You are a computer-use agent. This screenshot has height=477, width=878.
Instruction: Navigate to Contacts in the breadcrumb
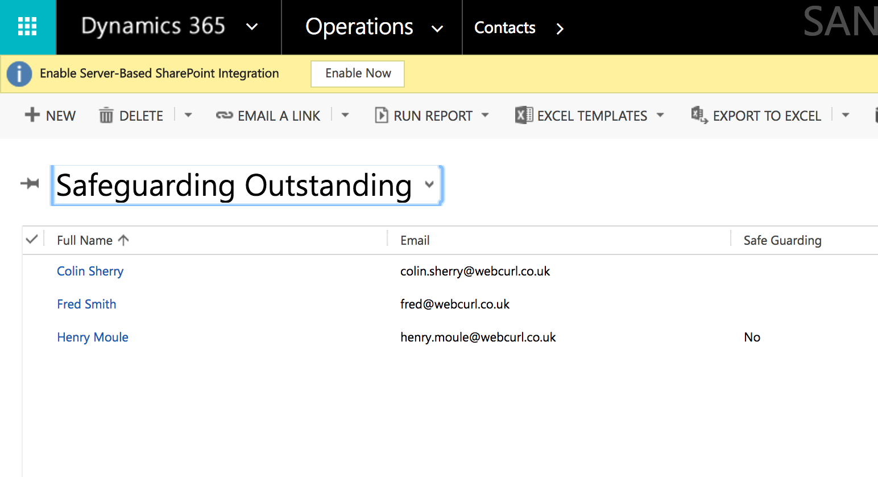(x=504, y=27)
